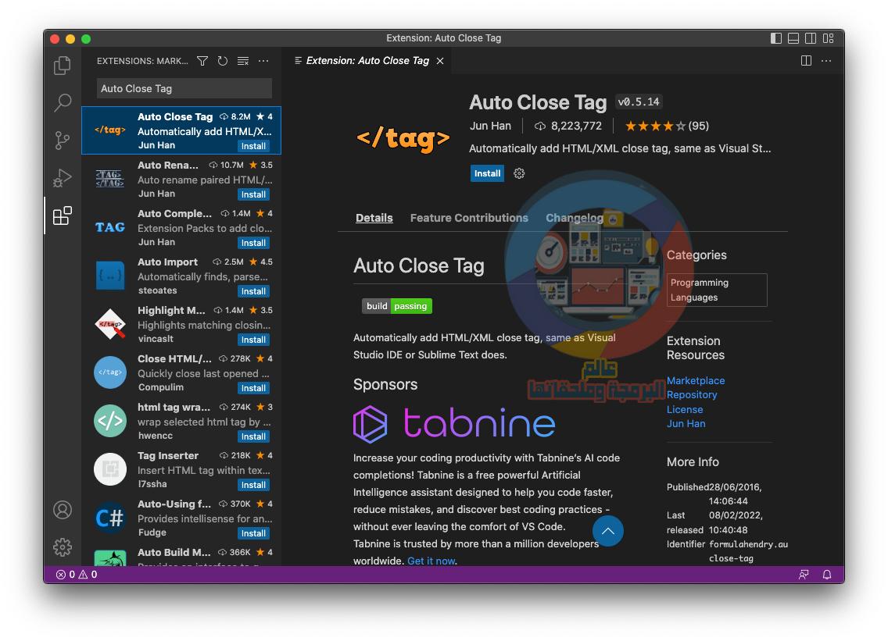Open the Search view in activity bar
The height and width of the screenshot is (641, 888).
tap(63, 102)
